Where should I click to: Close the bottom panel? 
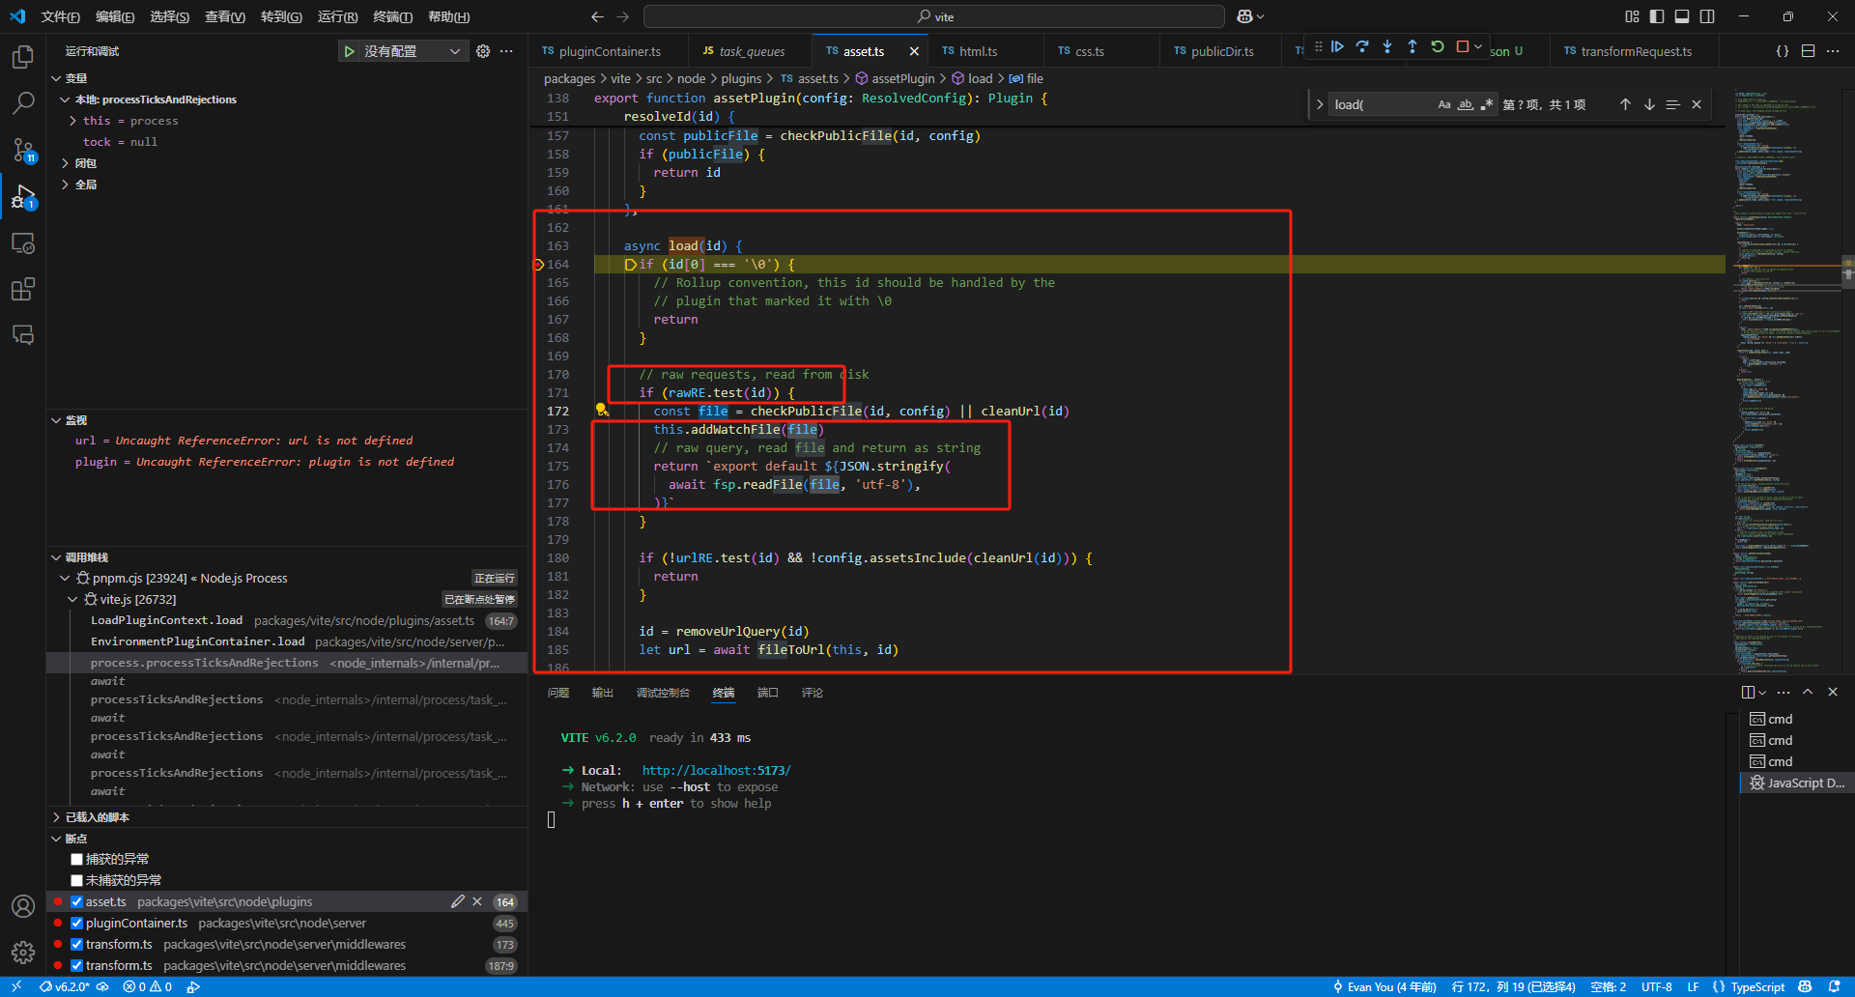click(1833, 692)
